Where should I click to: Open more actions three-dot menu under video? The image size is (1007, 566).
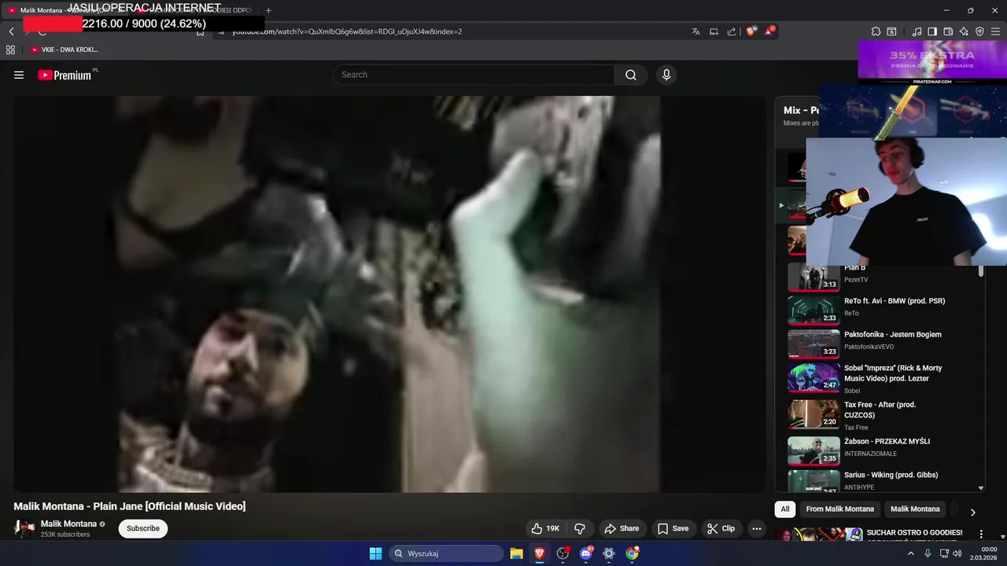pos(757,528)
